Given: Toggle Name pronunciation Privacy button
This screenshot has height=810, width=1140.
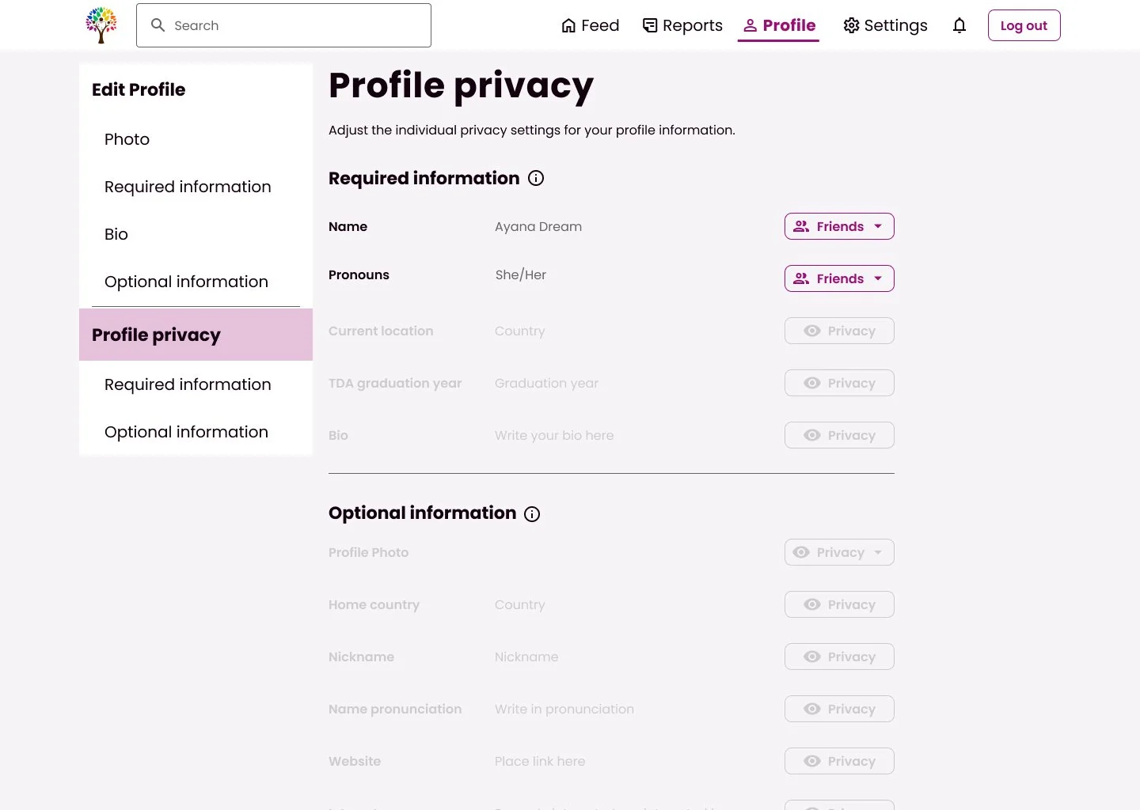Looking at the screenshot, I should point(839,709).
